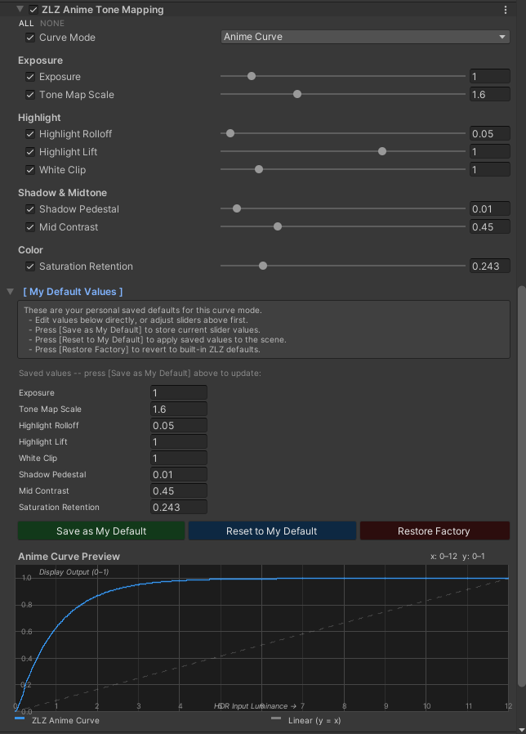Click the saved Mid Contrast default field

[179, 491]
